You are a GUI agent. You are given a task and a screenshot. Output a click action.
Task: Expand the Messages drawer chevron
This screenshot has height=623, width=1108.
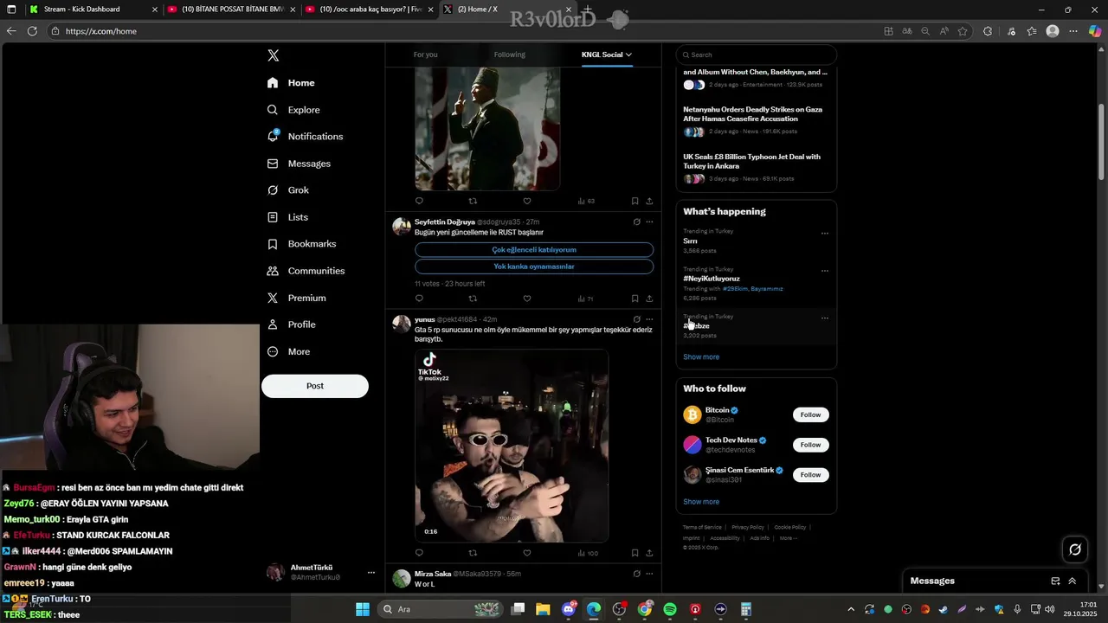[x=1073, y=581]
